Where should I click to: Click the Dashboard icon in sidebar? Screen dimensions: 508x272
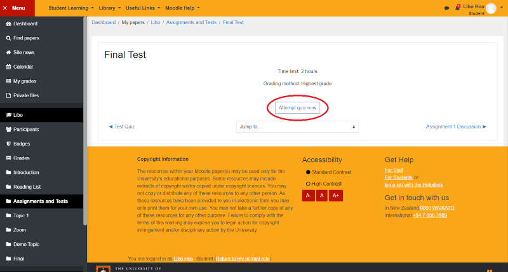tap(8, 24)
